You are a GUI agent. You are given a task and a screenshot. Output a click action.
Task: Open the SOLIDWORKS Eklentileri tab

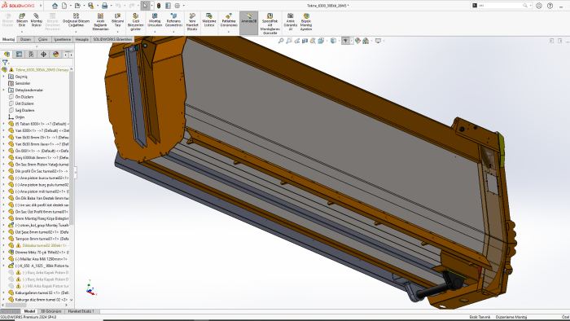click(x=112, y=39)
